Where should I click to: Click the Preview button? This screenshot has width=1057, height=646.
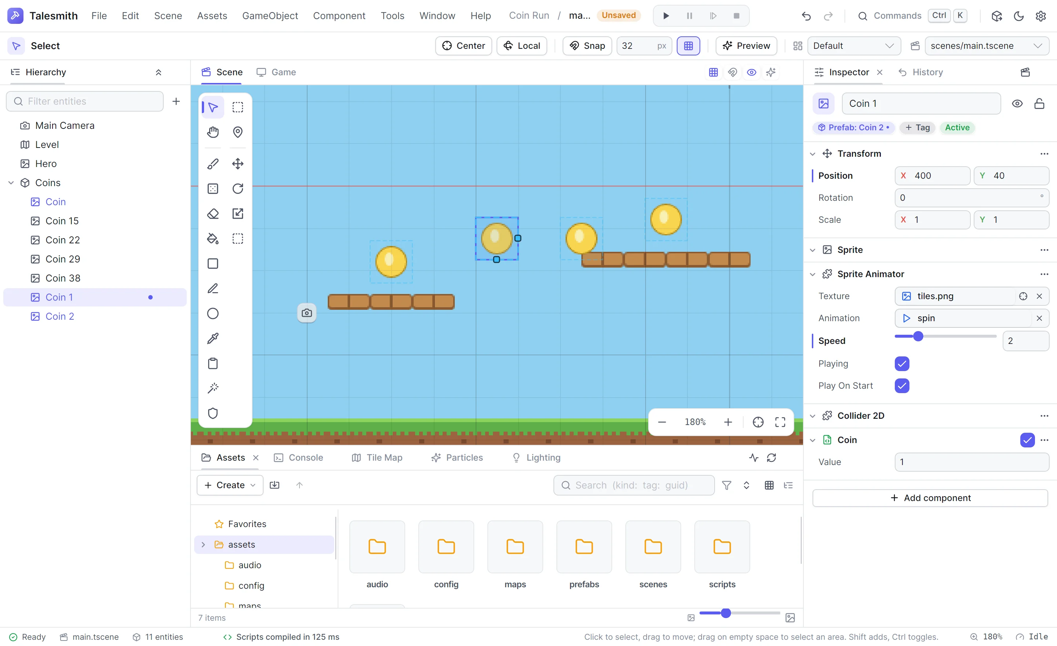click(746, 46)
